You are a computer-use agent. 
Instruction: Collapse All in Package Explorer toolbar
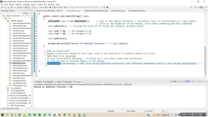coord(23,13)
